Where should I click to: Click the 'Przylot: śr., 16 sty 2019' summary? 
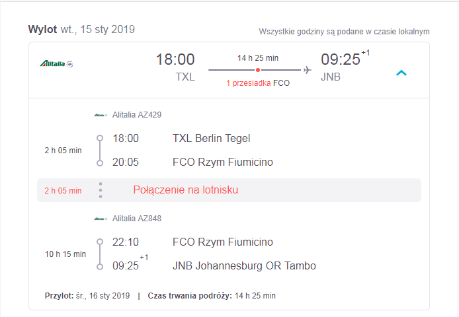point(87,296)
